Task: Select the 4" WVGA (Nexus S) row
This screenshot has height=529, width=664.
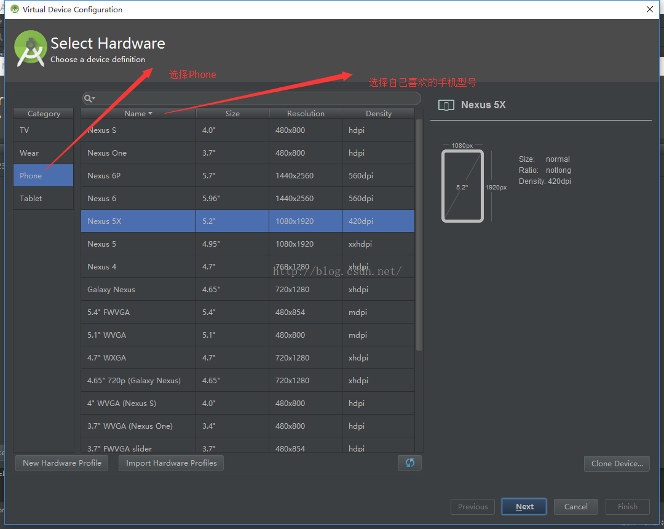Action: pos(248,404)
